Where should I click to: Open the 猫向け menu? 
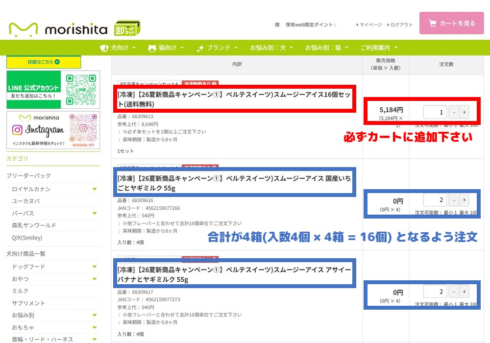point(166,48)
